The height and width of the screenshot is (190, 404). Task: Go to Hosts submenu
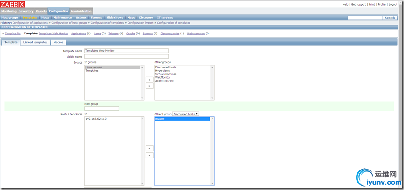[x=45, y=18]
